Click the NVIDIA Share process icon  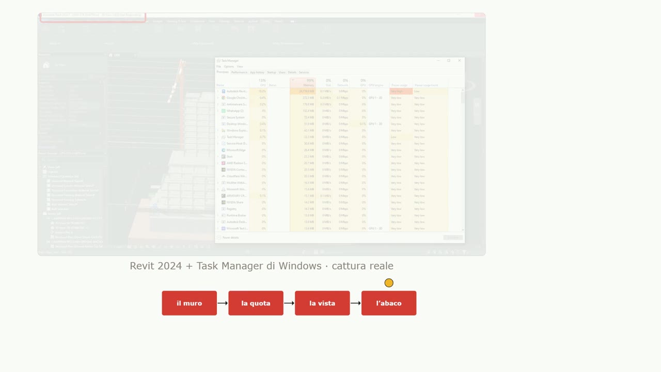(x=223, y=202)
